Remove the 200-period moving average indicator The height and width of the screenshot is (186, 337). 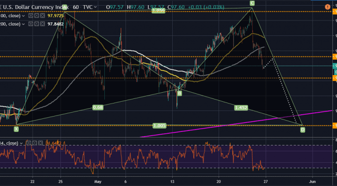point(43,24)
